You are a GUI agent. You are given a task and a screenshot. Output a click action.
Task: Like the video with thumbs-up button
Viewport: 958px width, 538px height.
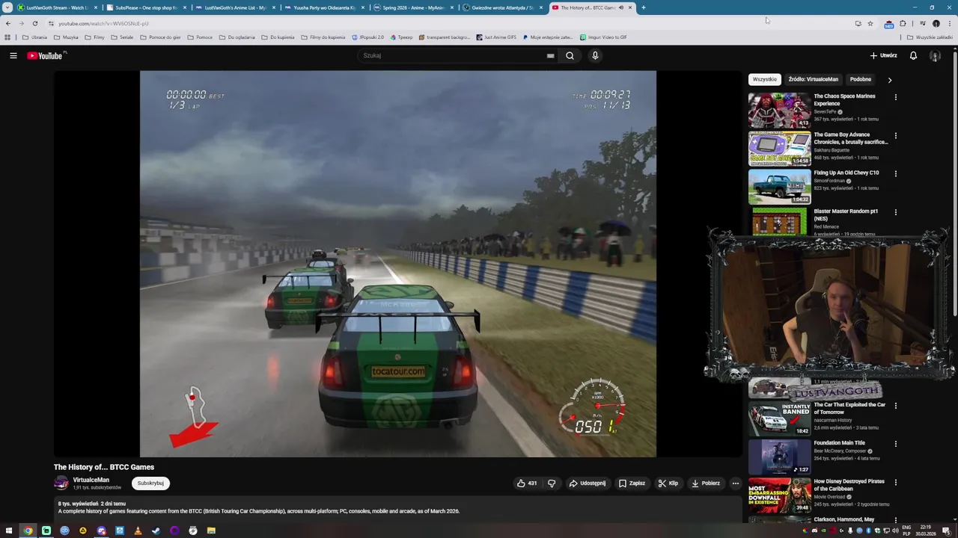[527, 483]
